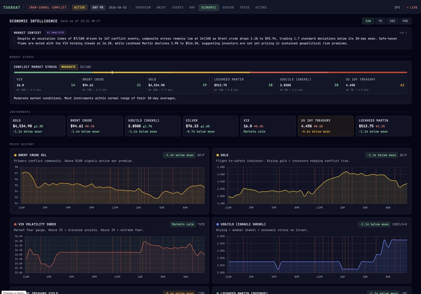The height and width of the screenshot is (294, 421).
Task: Click the date 2026-06-02 in header
Action: pos(118,8)
